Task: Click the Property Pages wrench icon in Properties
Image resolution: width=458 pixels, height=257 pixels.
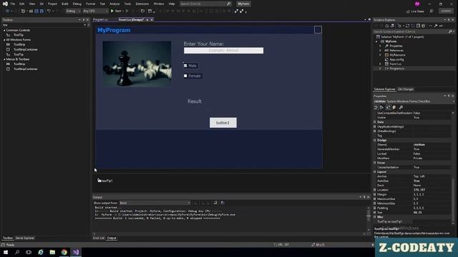Action: coord(401,108)
